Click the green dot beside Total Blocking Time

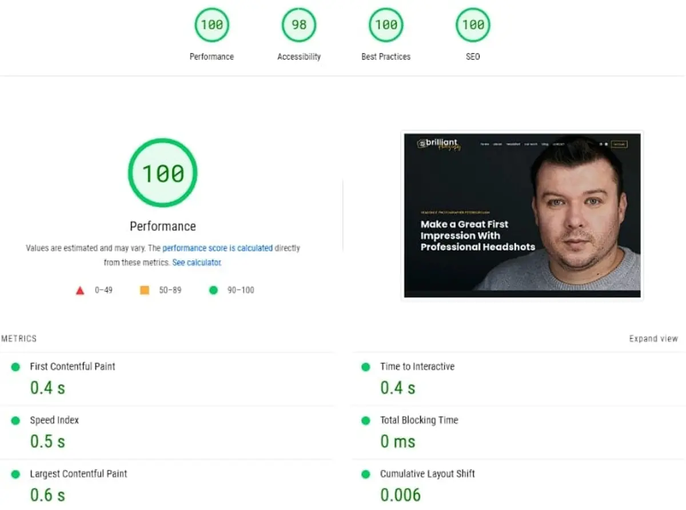tap(366, 420)
